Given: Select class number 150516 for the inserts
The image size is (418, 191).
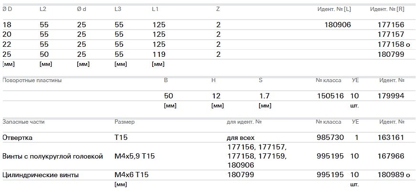Looking at the screenshot, I should [x=330, y=96].
